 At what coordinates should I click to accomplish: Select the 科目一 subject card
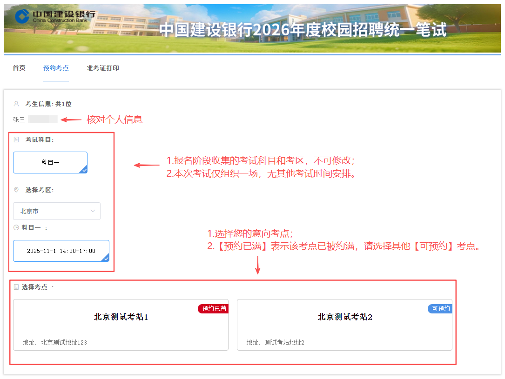(50, 162)
